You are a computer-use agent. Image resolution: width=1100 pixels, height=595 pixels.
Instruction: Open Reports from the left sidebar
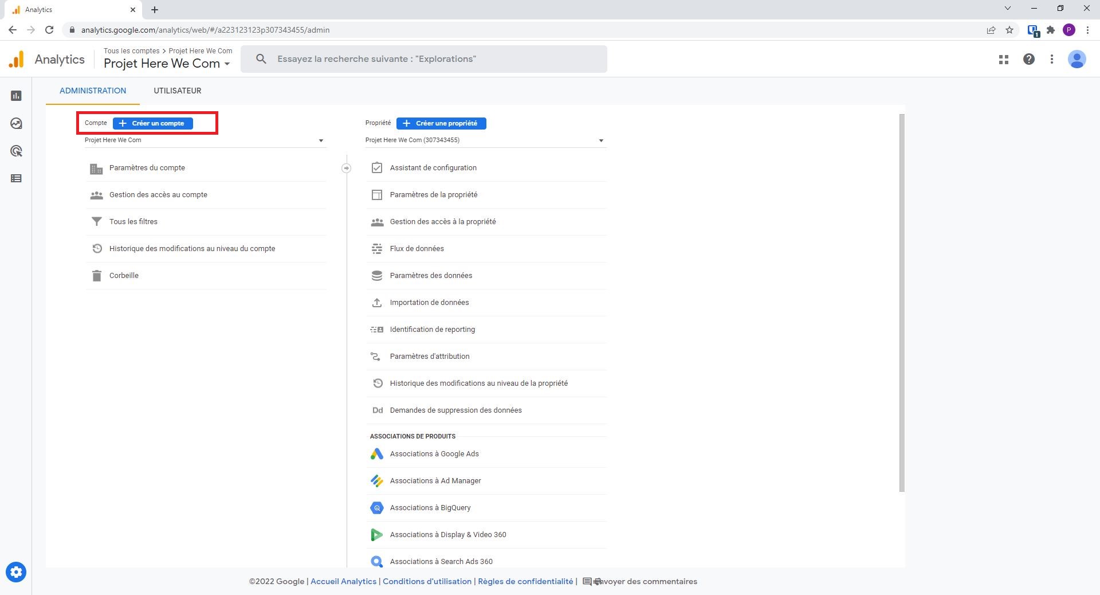click(x=16, y=96)
